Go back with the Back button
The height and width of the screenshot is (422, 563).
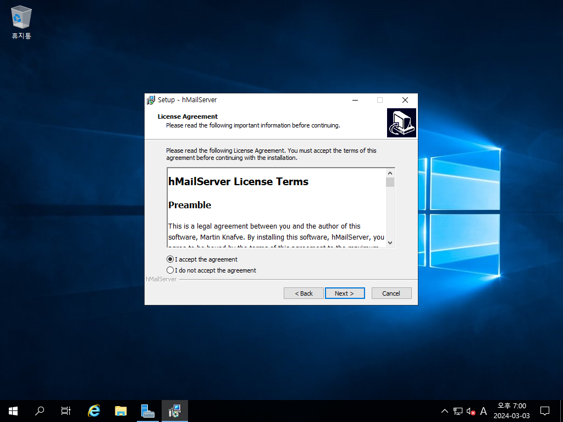tap(303, 293)
